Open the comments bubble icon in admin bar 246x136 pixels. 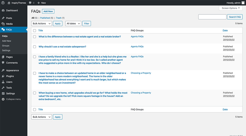[30, 3]
